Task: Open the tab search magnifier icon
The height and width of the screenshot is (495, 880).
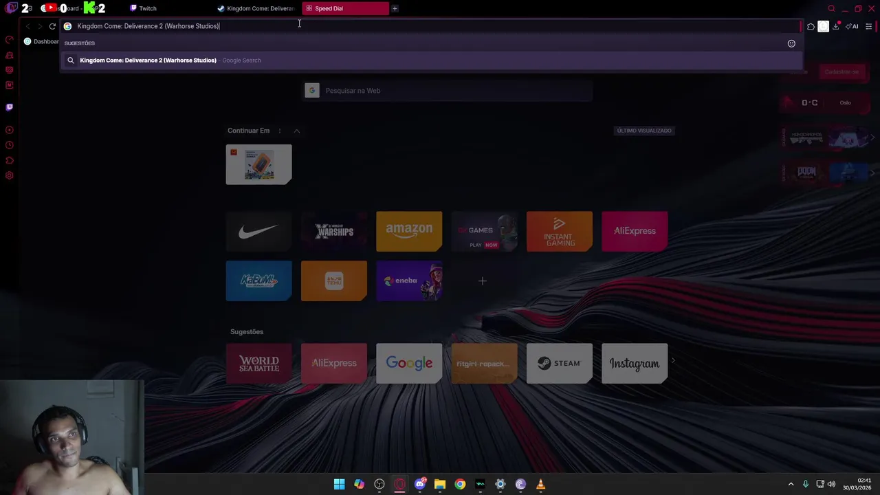Action: (831, 8)
